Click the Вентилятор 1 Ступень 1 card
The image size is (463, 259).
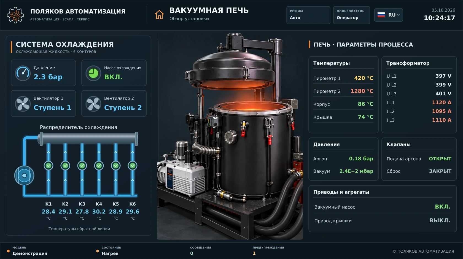point(43,104)
